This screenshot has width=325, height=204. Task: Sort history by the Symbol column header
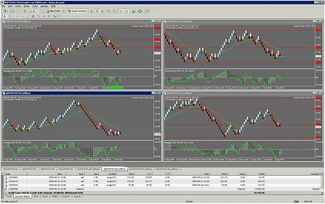click(x=107, y=174)
